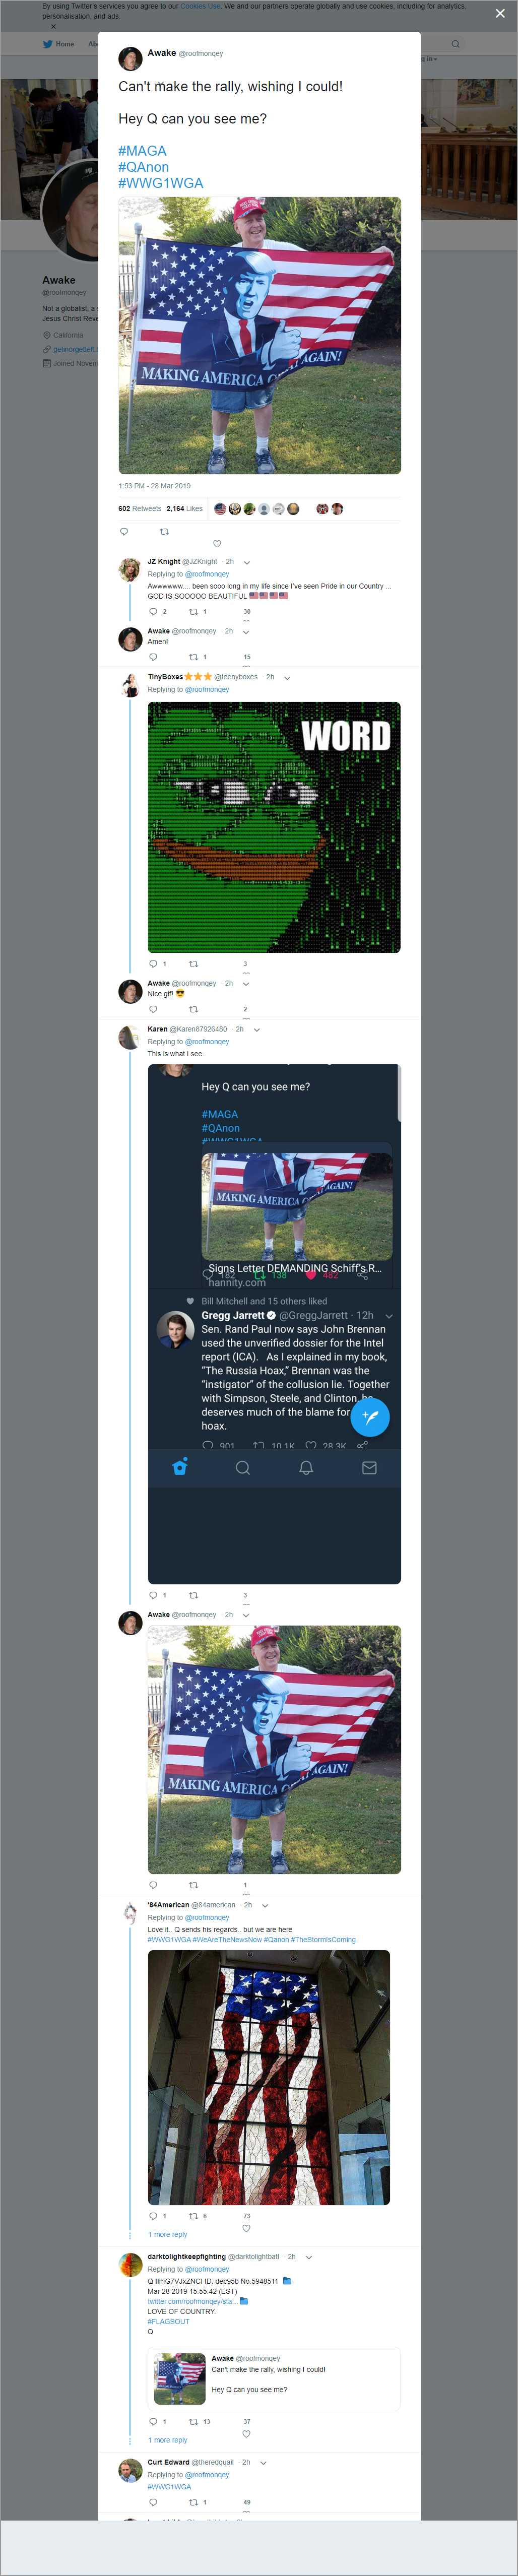518x2576 pixels.
Task: Click the #QAnon hashtag in main tweet
Action: [x=143, y=167]
